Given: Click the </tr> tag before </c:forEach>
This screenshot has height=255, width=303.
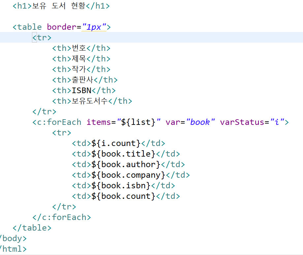Looking at the screenshot, I should tap(64, 206).
